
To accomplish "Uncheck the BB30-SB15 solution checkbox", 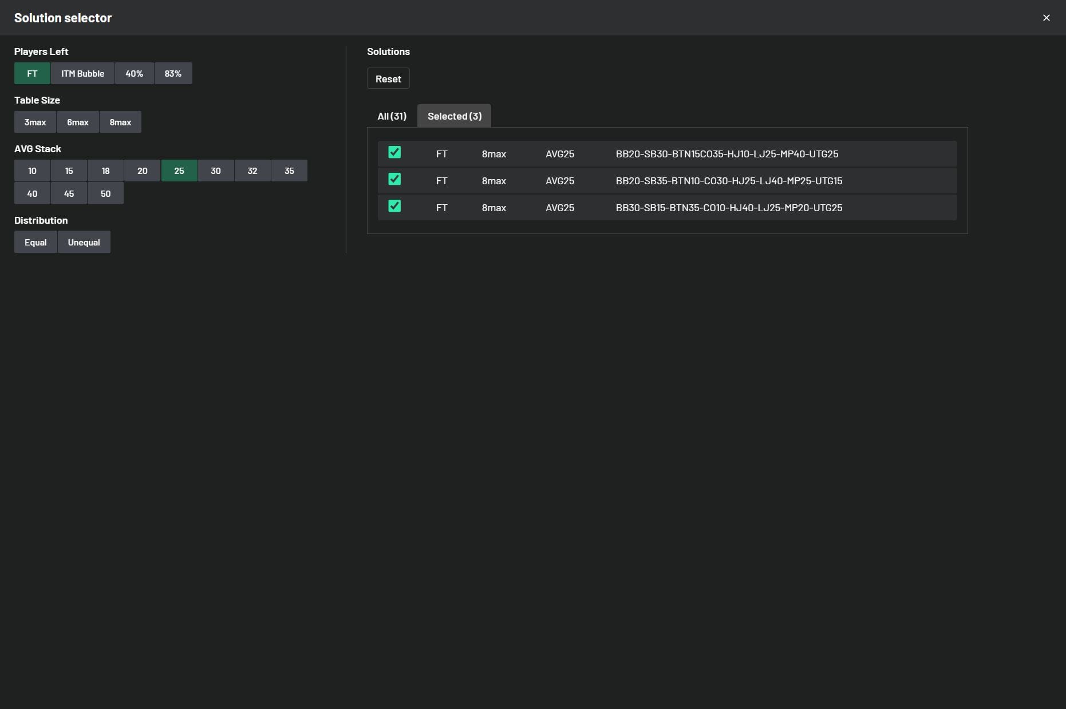I will (x=394, y=206).
